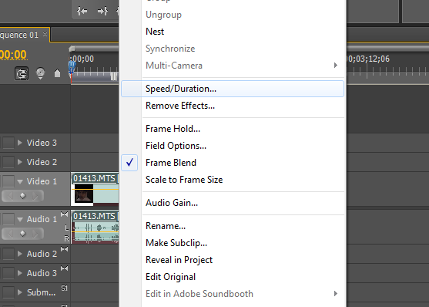This screenshot has width=429, height=307.
Task: Select Nest in context menu
Action: coord(233,32)
